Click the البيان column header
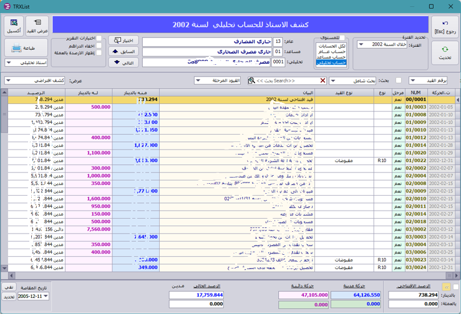The image size is (461, 314). click(x=237, y=93)
